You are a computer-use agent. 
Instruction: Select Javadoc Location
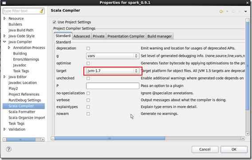tap(23, 82)
